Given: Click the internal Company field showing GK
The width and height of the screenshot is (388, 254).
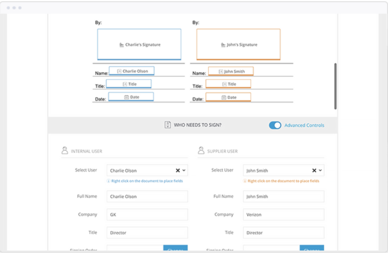Looking at the screenshot, I should click(147, 215).
